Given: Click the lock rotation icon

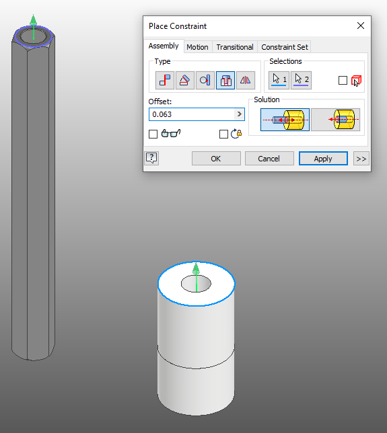Looking at the screenshot, I should point(236,134).
